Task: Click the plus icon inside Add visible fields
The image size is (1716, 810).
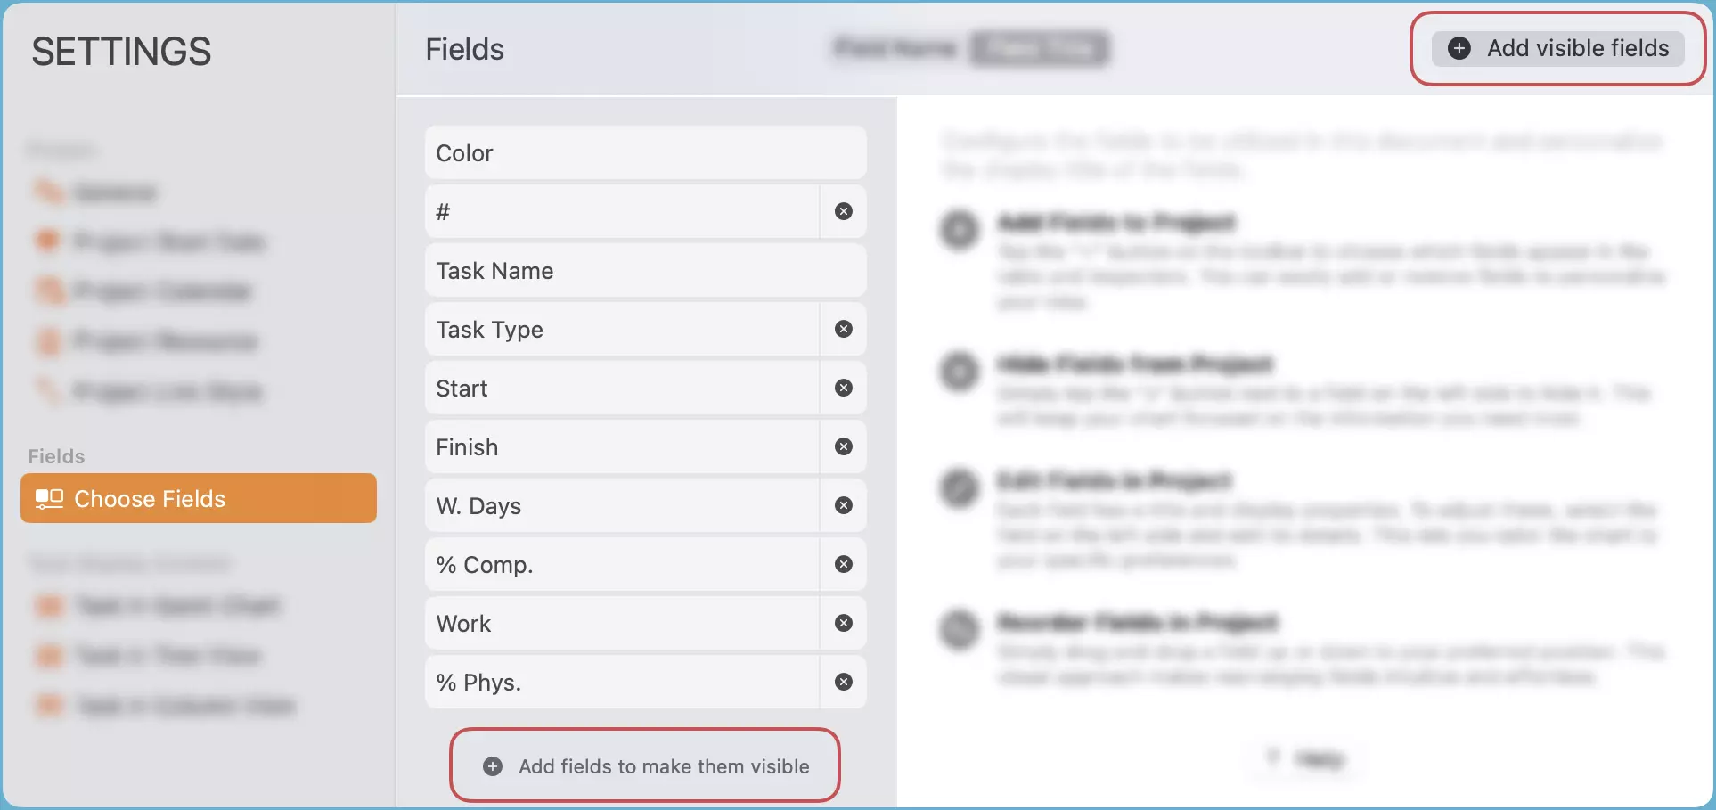Action: click(1459, 49)
